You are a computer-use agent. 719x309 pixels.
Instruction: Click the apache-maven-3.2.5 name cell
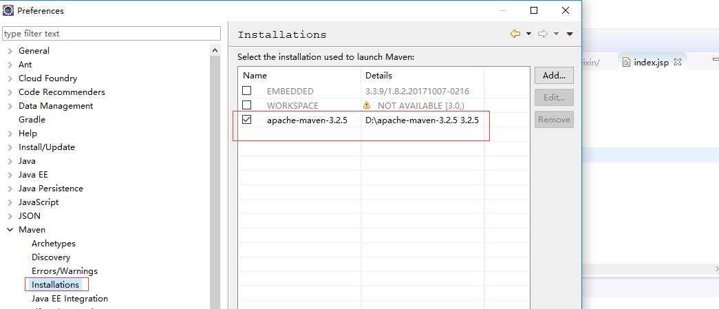click(307, 120)
